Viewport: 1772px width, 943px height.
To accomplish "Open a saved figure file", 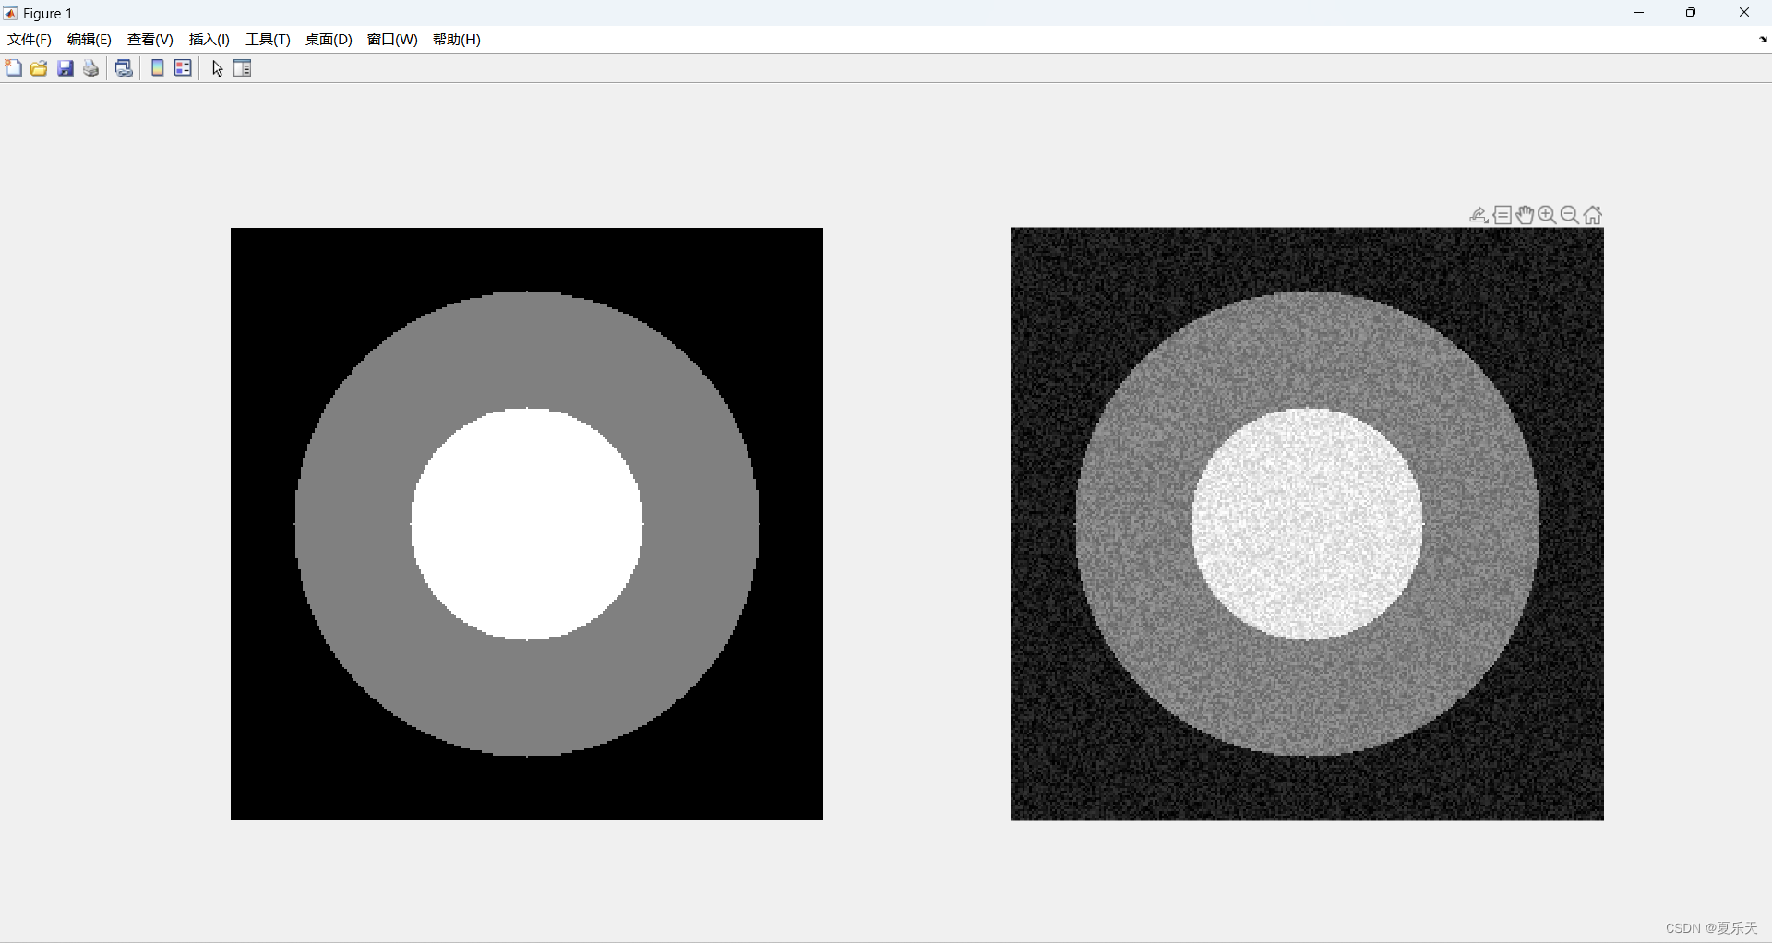I will [38, 67].
